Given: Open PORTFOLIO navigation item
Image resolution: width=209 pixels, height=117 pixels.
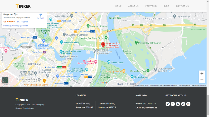Looking at the screenshot, I should pyautogui.click(x=151, y=6).
